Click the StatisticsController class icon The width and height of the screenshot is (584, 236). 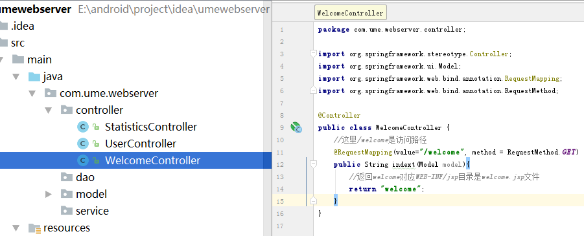point(83,127)
